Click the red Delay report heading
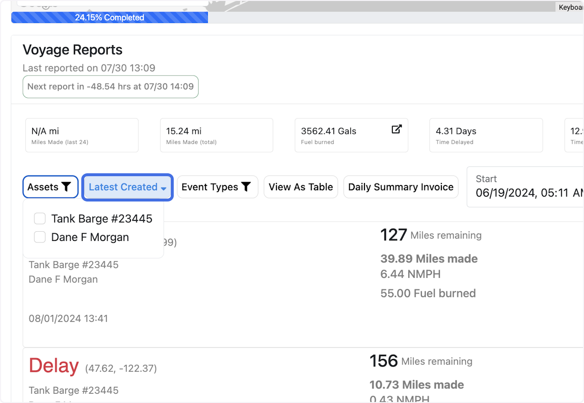Viewport: 584px width, 403px height. coord(54,366)
